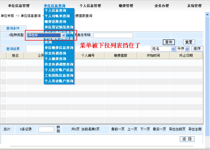Switch to the 查询结果 tab
Viewport: 210px width, 150px height.
click(x=13, y=49)
